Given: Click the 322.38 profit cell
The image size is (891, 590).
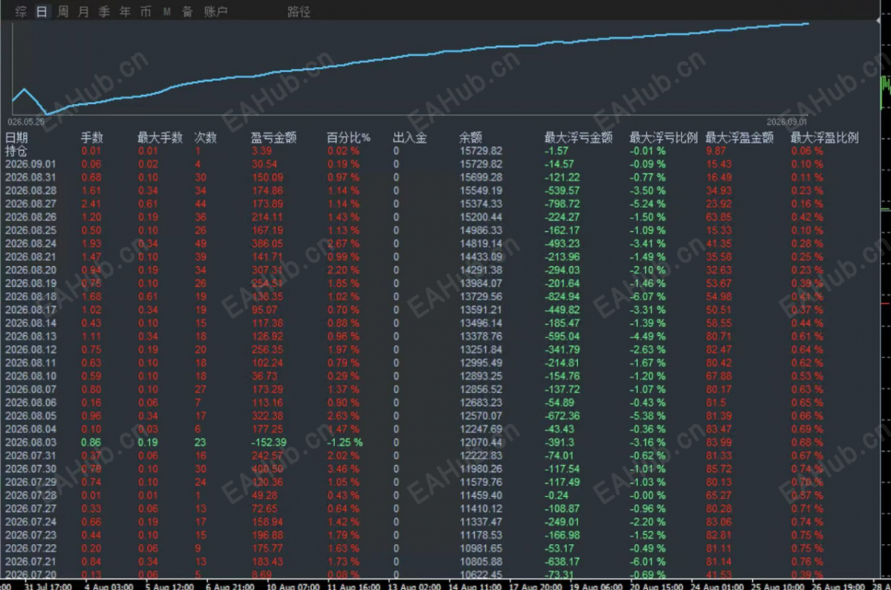Looking at the screenshot, I should [x=267, y=415].
